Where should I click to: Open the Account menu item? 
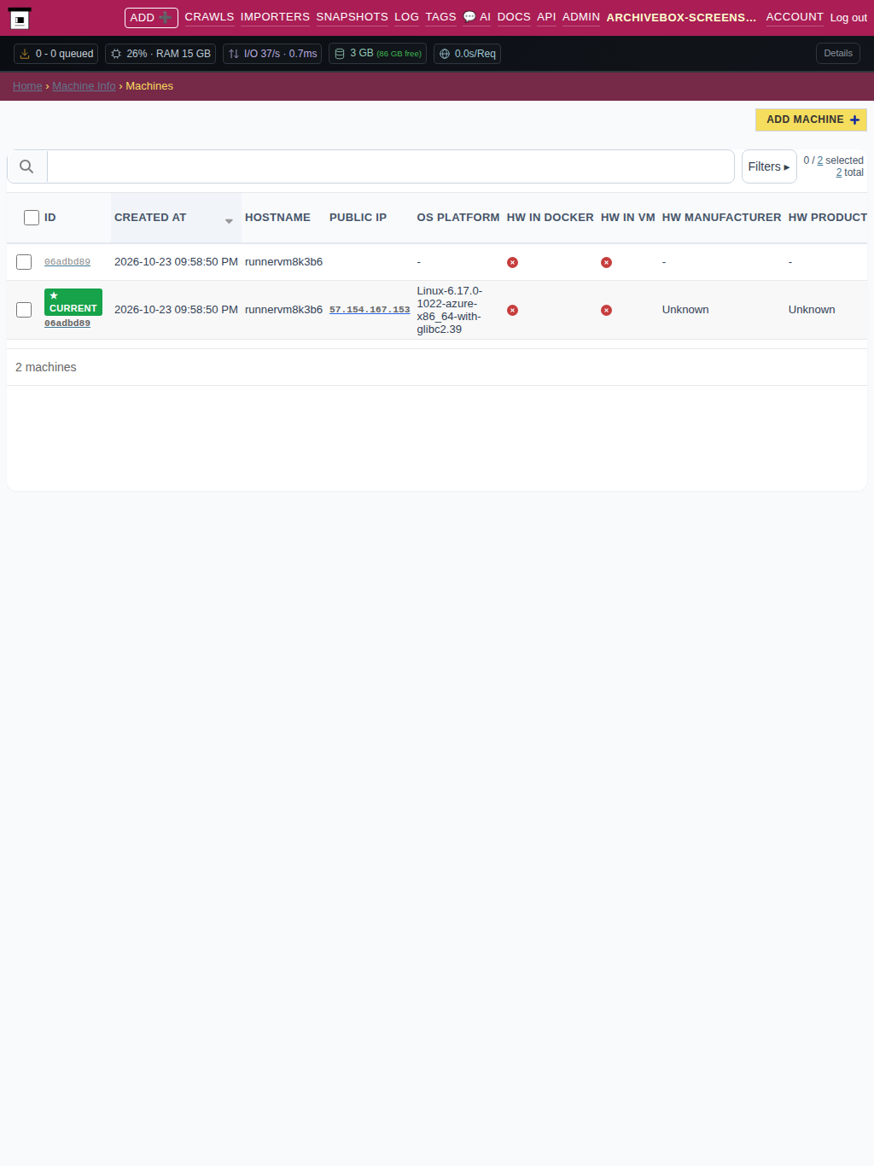[795, 17]
